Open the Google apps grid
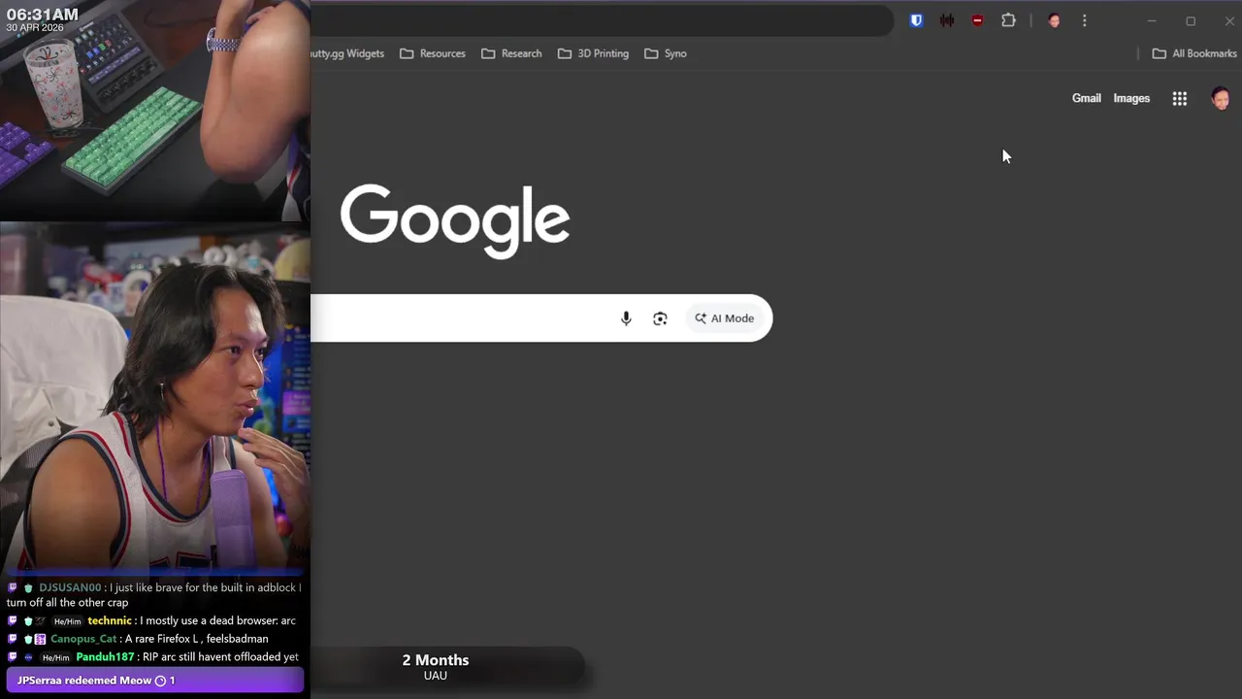The image size is (1242, 699). [x=1180, y=98]
